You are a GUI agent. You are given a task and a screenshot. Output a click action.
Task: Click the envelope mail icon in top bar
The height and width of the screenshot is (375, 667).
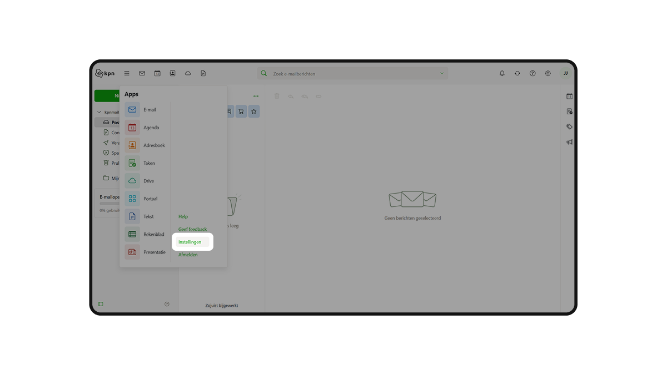coord(142,73)
